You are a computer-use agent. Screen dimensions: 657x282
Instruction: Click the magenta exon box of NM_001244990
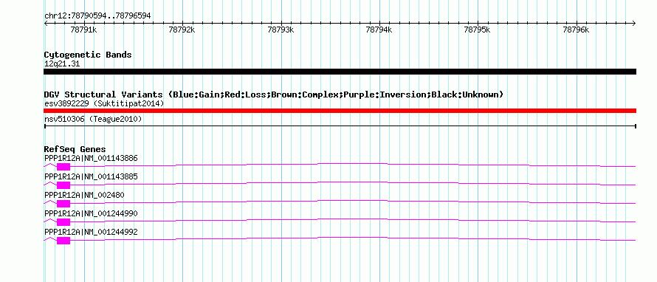pyautogui.click(x=63, y=222)
